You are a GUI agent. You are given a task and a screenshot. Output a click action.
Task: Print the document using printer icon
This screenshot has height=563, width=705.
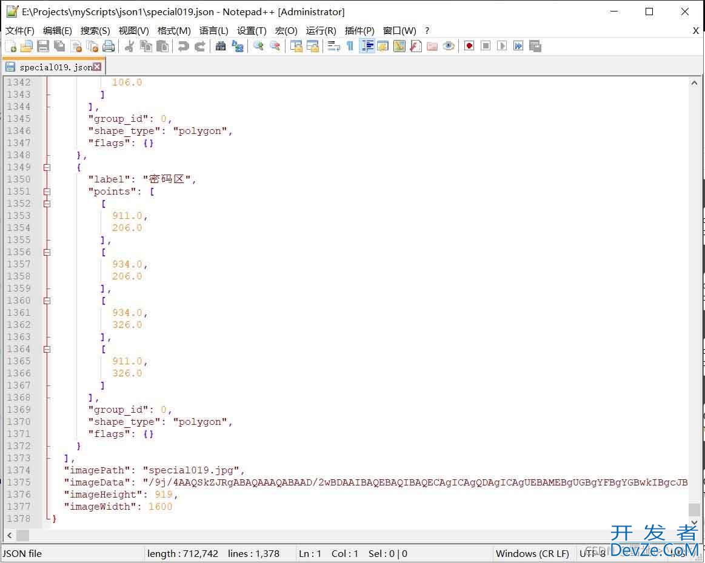tap(109, 46)
